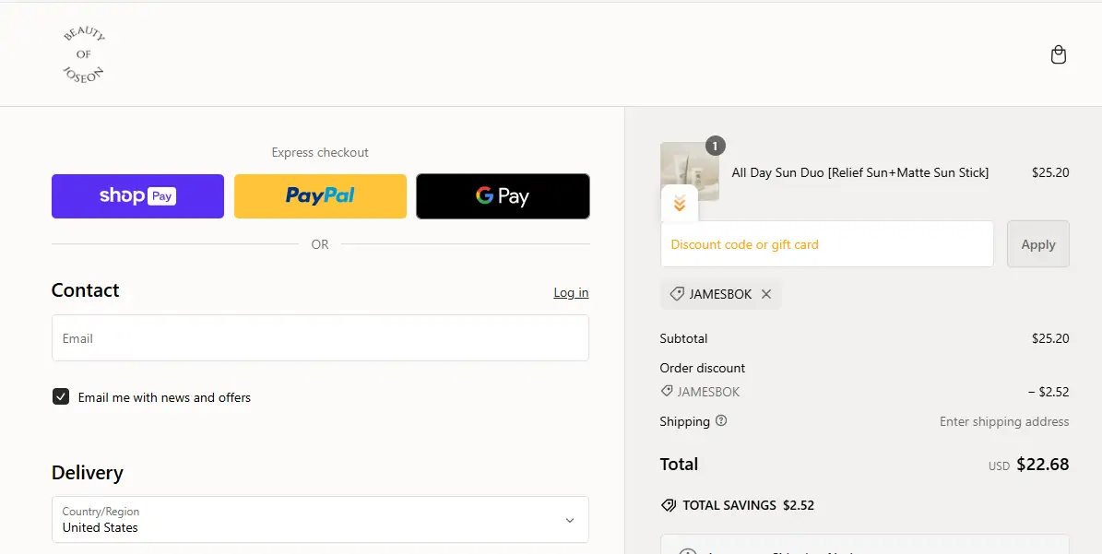The width and height of the screenshot is (1102, 554).
Task: Uncheck Email me with news and offers
Action: point(61,397)
